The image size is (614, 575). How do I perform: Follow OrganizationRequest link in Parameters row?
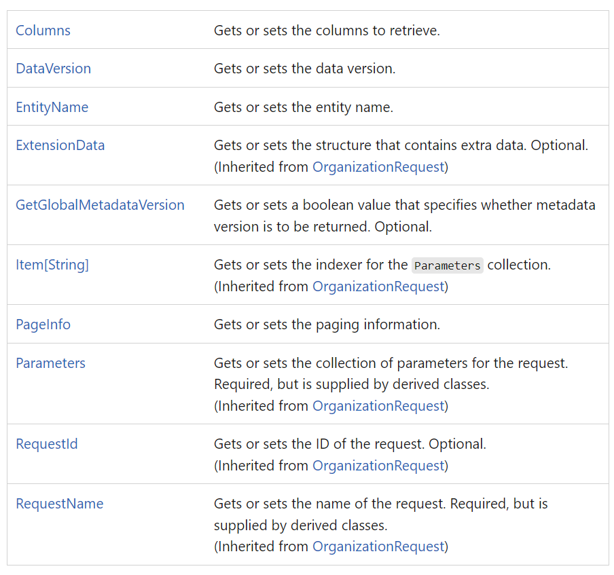[x=378, y=406]
